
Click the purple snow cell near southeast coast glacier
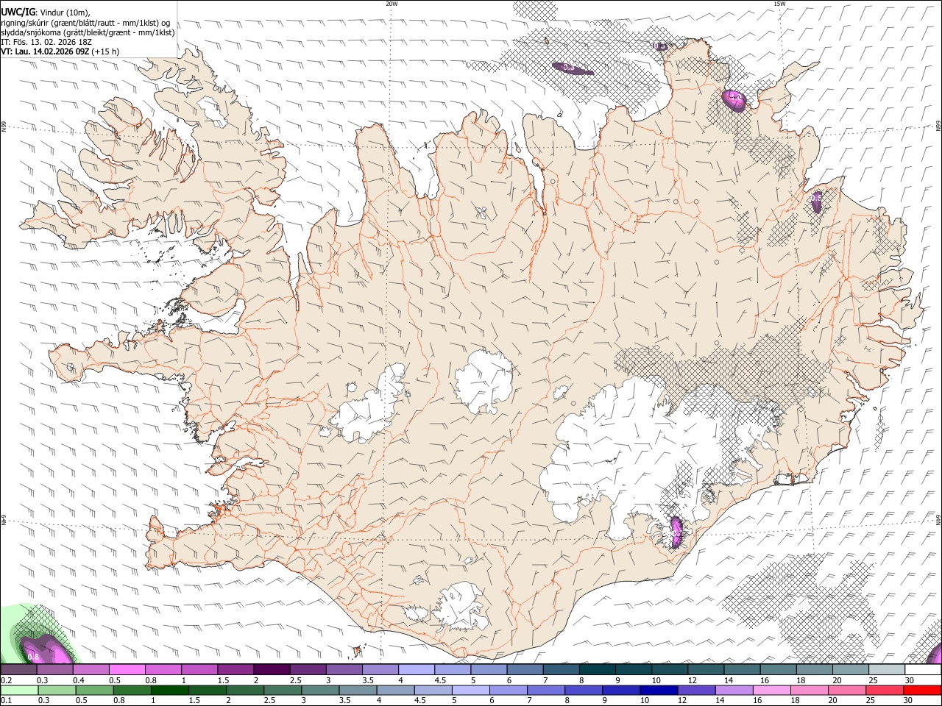click(x=676, y=532)
